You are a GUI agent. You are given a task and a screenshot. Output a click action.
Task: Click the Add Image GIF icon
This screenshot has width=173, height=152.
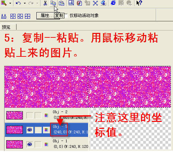point(79,3)
